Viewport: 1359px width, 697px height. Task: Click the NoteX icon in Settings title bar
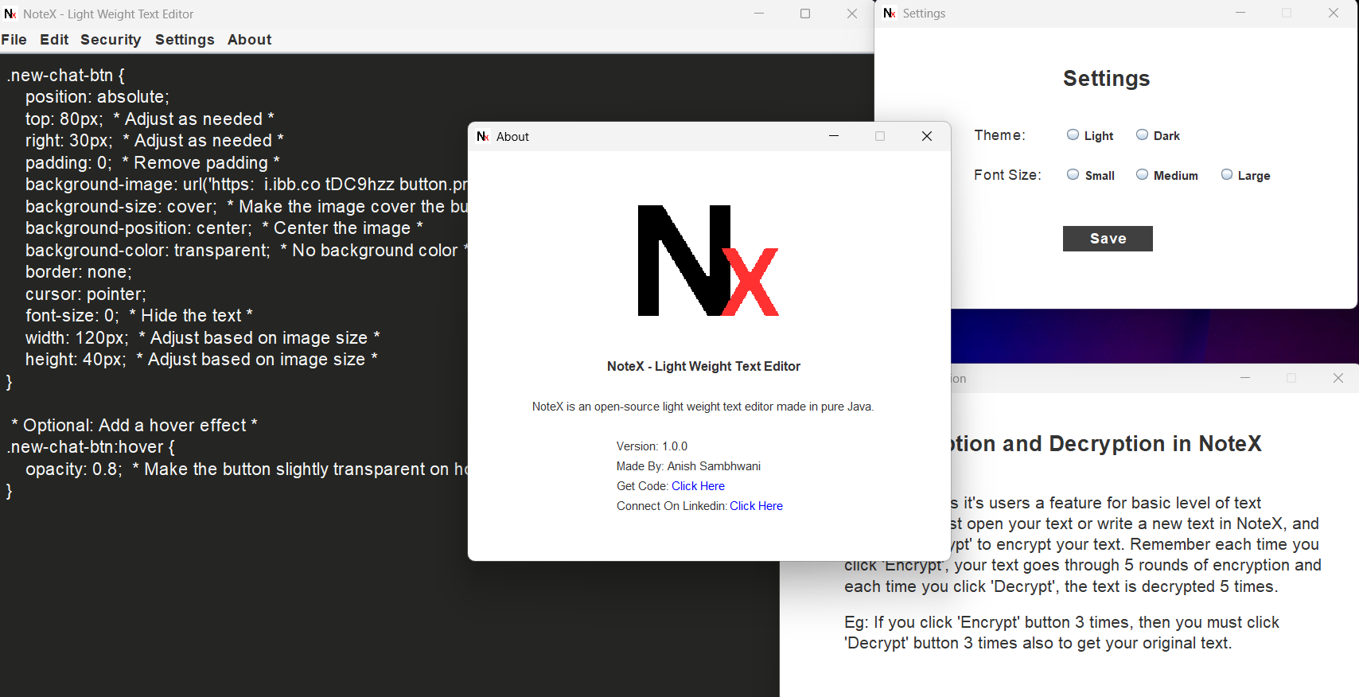[890, 14]
